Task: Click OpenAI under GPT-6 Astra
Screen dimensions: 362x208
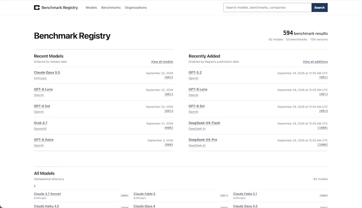Action: tap(38, 145)
